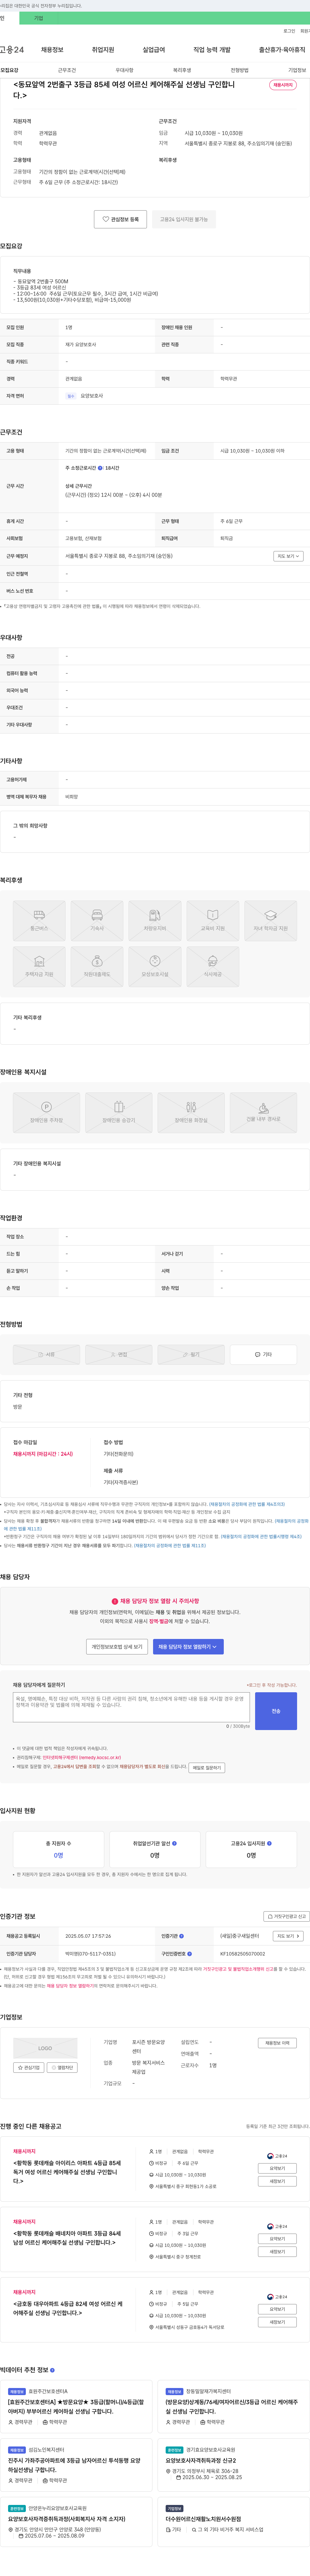Click the 로그인 link at top
Viewport: 310px width, 2576px height.
(289, 31)
